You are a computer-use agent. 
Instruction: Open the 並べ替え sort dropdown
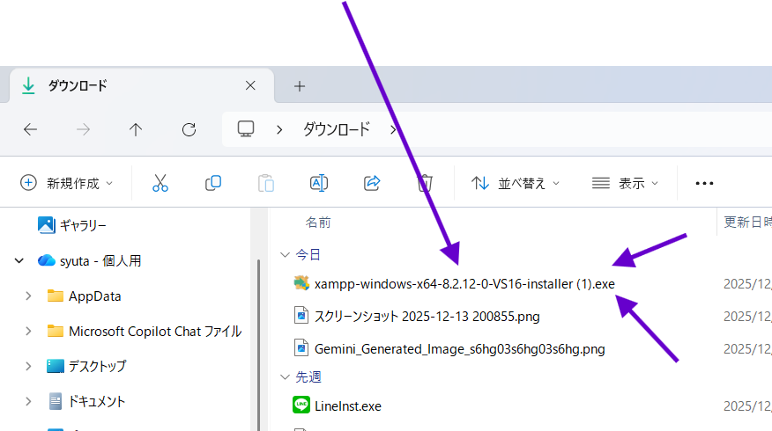pyautogui.click(x=516, y=183)
